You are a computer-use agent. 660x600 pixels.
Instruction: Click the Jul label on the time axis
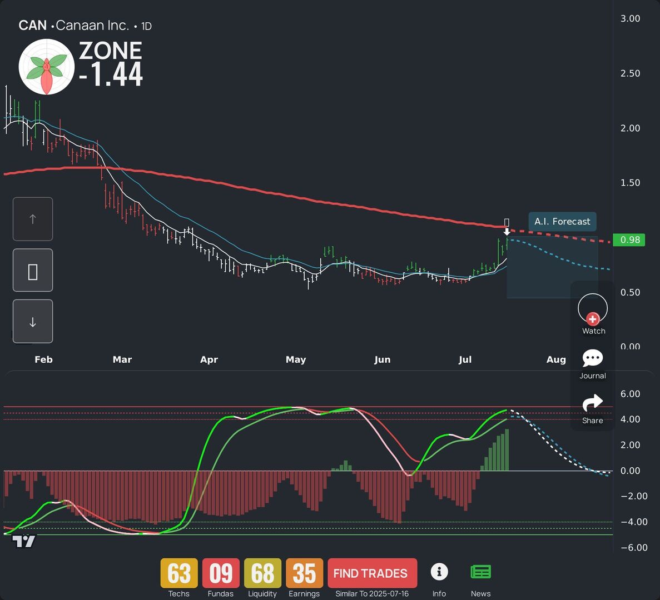click(x=465, y=359)
